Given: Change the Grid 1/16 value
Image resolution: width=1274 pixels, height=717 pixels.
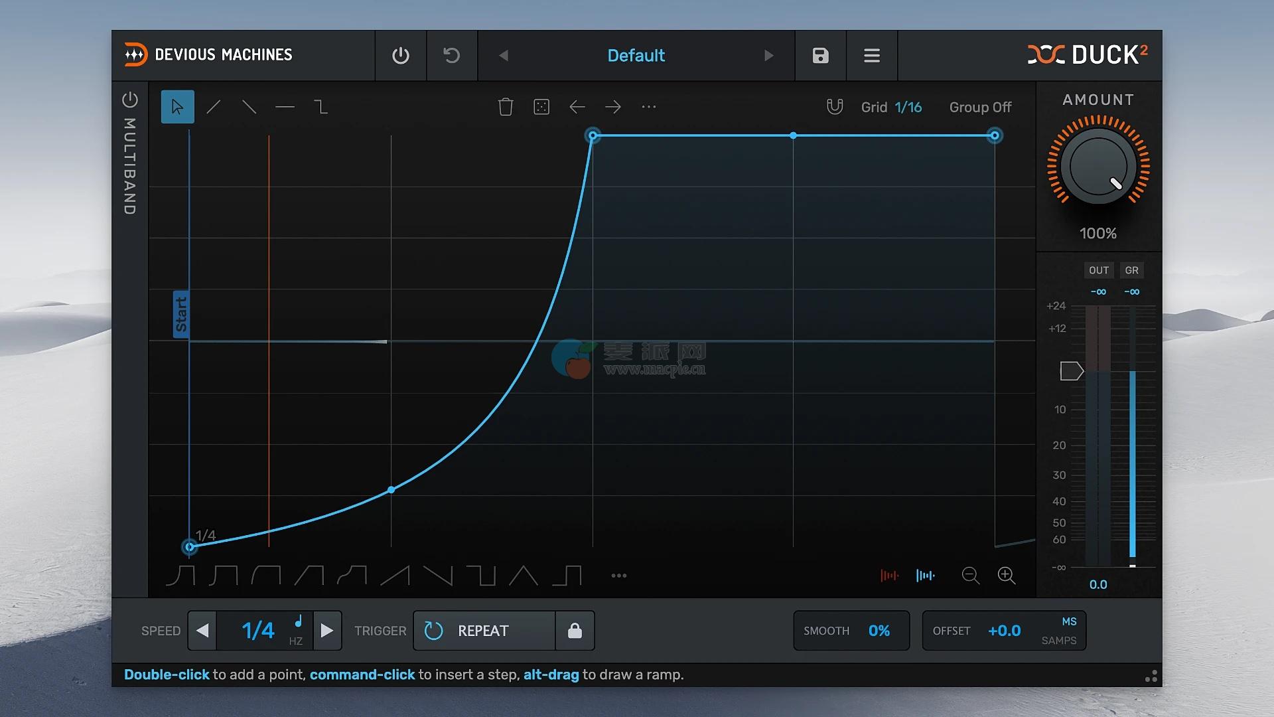Looking at the screenshot, I should 908,108.
